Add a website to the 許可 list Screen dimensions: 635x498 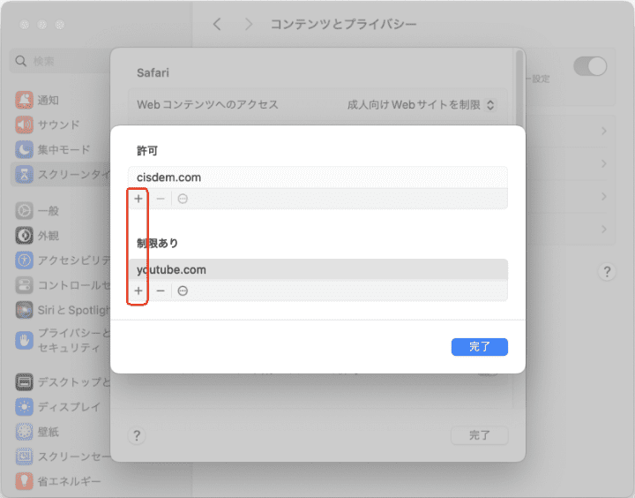click(x=138, y=199)
